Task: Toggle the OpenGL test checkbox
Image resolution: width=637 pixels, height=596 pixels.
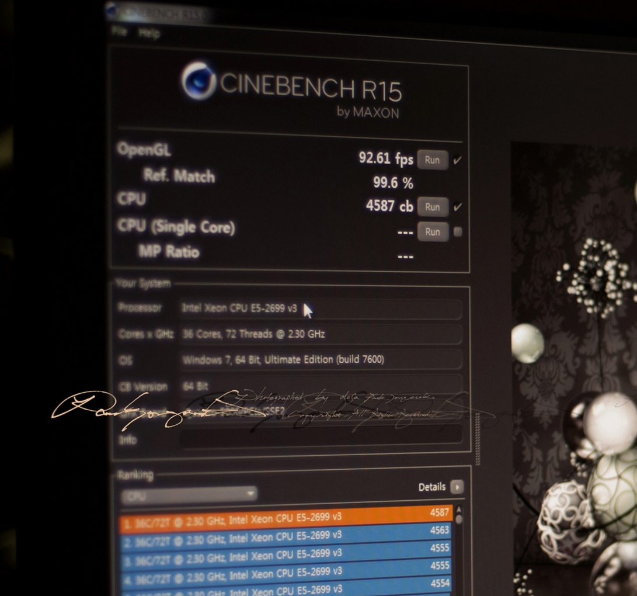Action: pyautogui.click(x=457, y=160)
